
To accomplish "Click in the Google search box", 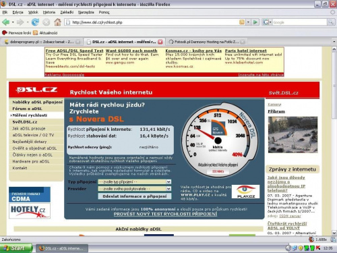I will click(300, 22).
